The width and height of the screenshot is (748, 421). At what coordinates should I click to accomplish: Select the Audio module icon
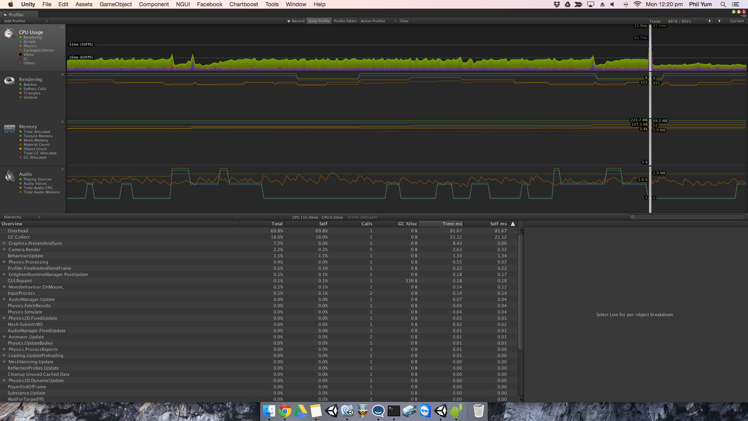(9, 176)
